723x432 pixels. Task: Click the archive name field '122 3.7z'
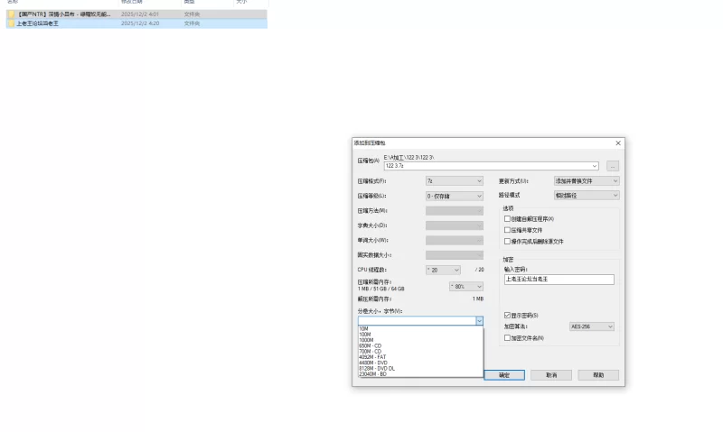coord(487,166)
